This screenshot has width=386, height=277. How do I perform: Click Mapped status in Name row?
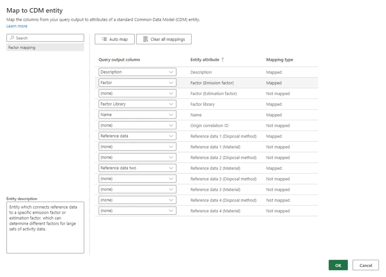274,115
